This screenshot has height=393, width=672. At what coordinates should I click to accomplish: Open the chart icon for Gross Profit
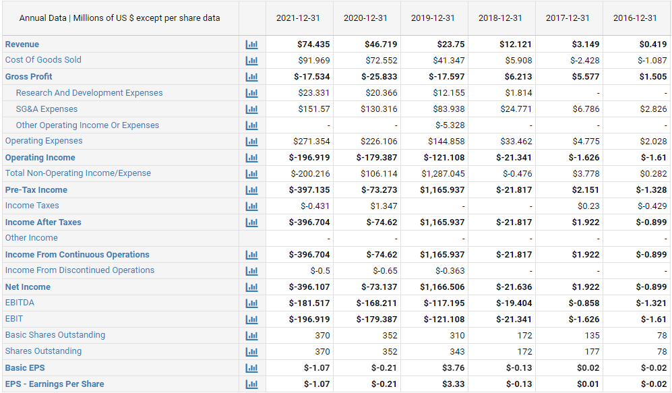point(251,77)
